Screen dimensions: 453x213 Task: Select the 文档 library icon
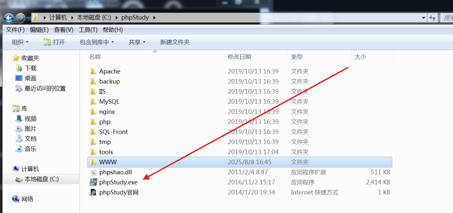(19, 139)
